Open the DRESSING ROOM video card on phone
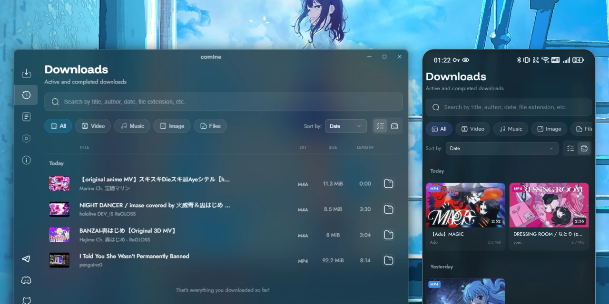 (549, 216)
